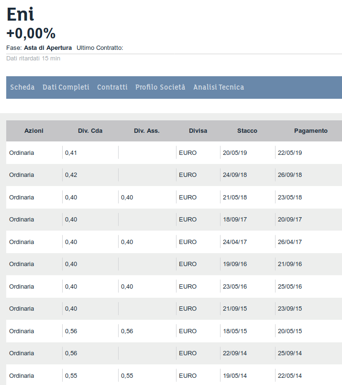342x385 pixels.
Task: Click EURO in the 24/09/18 row
Action: (188, 175)
